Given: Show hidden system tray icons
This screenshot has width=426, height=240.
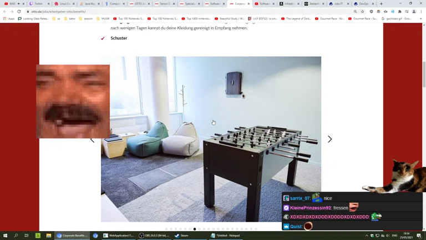Looking at the screenshot, I should [x=367, y=236].
